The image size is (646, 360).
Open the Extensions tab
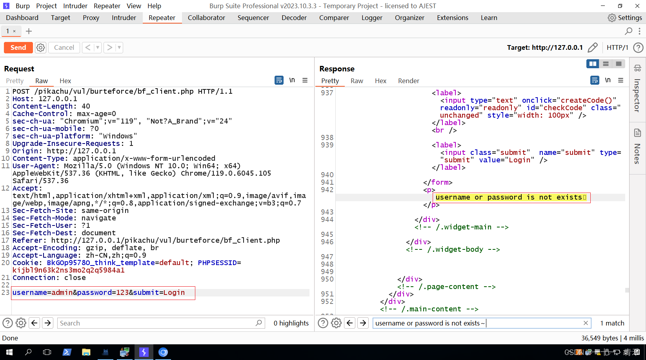(x=453, y=18)
